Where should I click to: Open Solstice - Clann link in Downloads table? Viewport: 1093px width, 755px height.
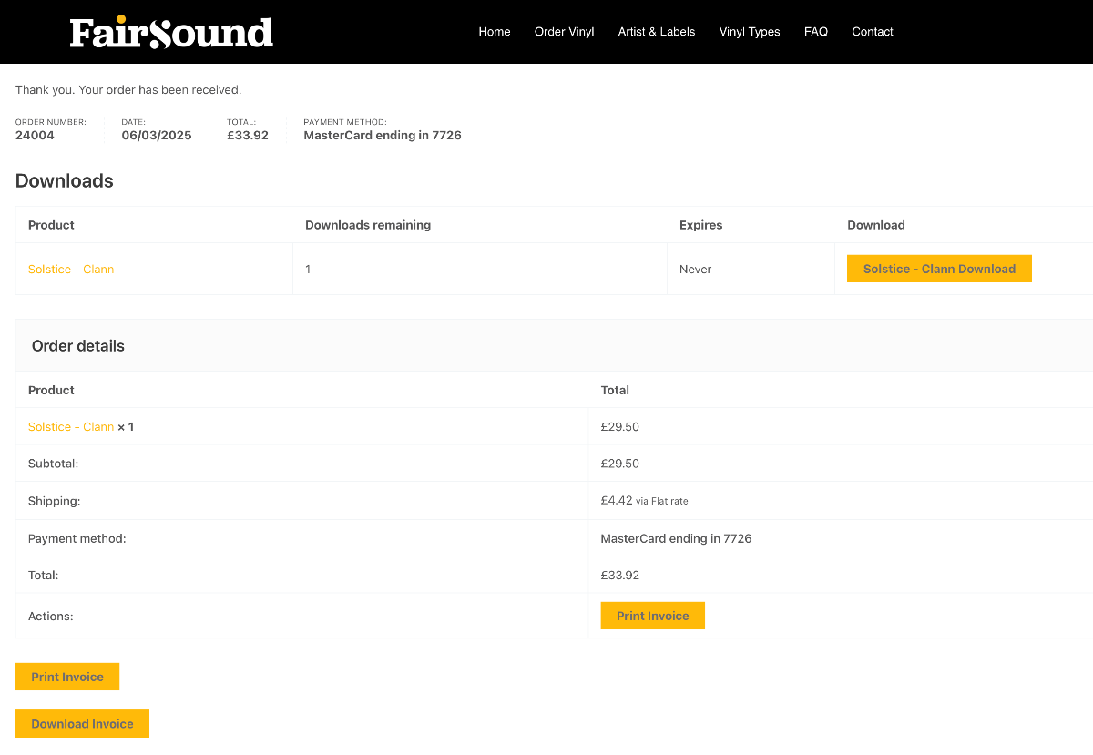tap(71, 269)
